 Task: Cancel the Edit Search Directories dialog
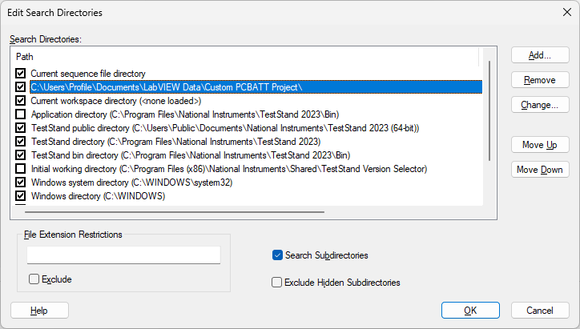pos(540,310)
